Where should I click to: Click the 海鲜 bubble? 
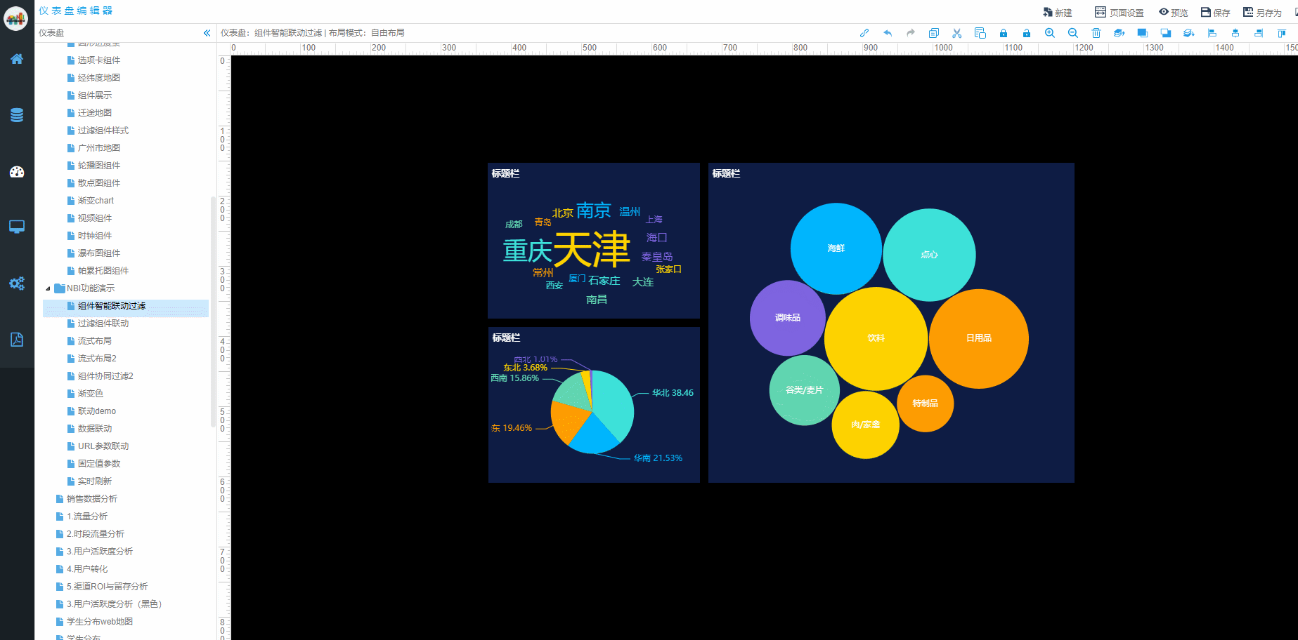click(x=836, y=248)
